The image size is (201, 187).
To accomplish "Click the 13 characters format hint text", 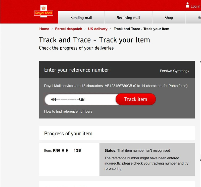I will (116, 86).
